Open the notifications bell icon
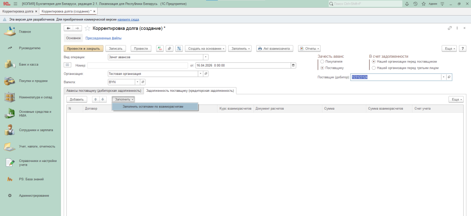 click(x=407, y=4)
